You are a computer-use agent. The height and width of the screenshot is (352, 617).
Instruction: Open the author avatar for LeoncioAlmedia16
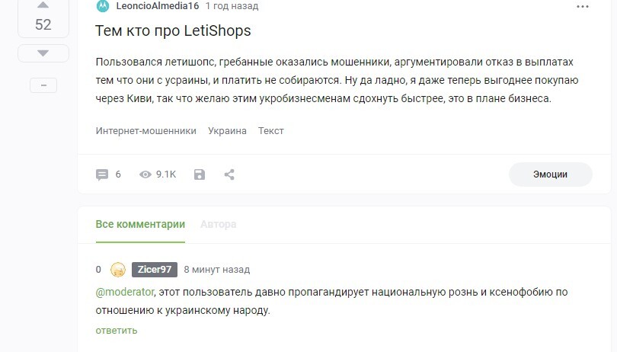click(103, 6)
